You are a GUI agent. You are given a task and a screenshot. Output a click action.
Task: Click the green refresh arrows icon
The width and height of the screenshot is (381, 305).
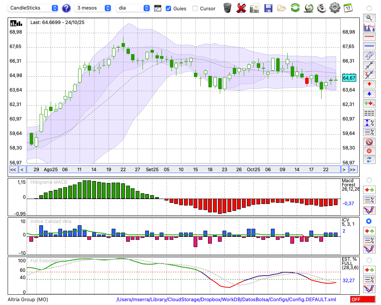point(295,8)
